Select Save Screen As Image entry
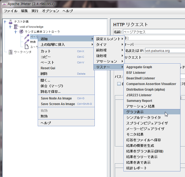185x177 pixels. 66,104
